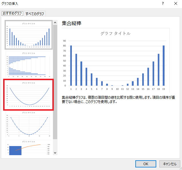Confirm with the OK button
This screenshot has width=182, height=170.
(x=146, y=164)
